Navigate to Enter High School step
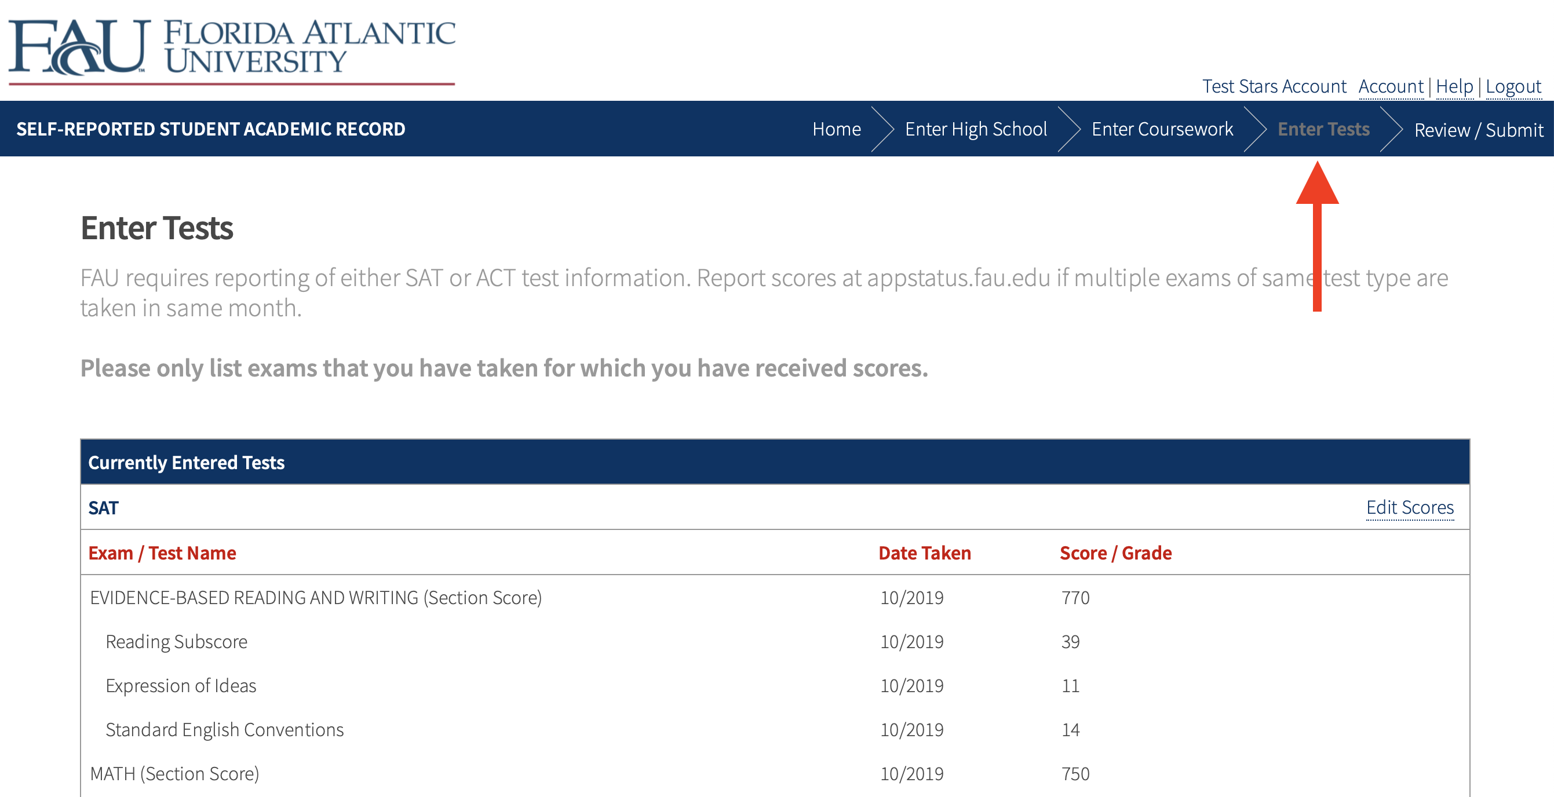Screen dimensions: 1554x797 (x=976, y=129)
